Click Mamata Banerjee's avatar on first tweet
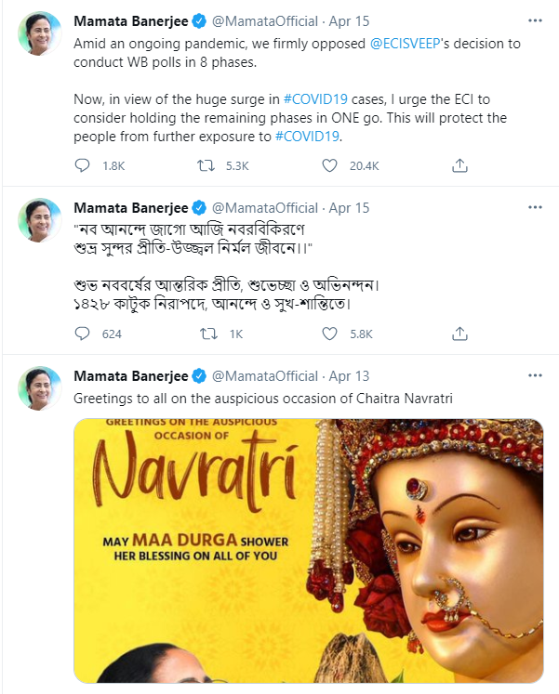The width and height of the screenshot is (559, 694). (x=40, y=35)
